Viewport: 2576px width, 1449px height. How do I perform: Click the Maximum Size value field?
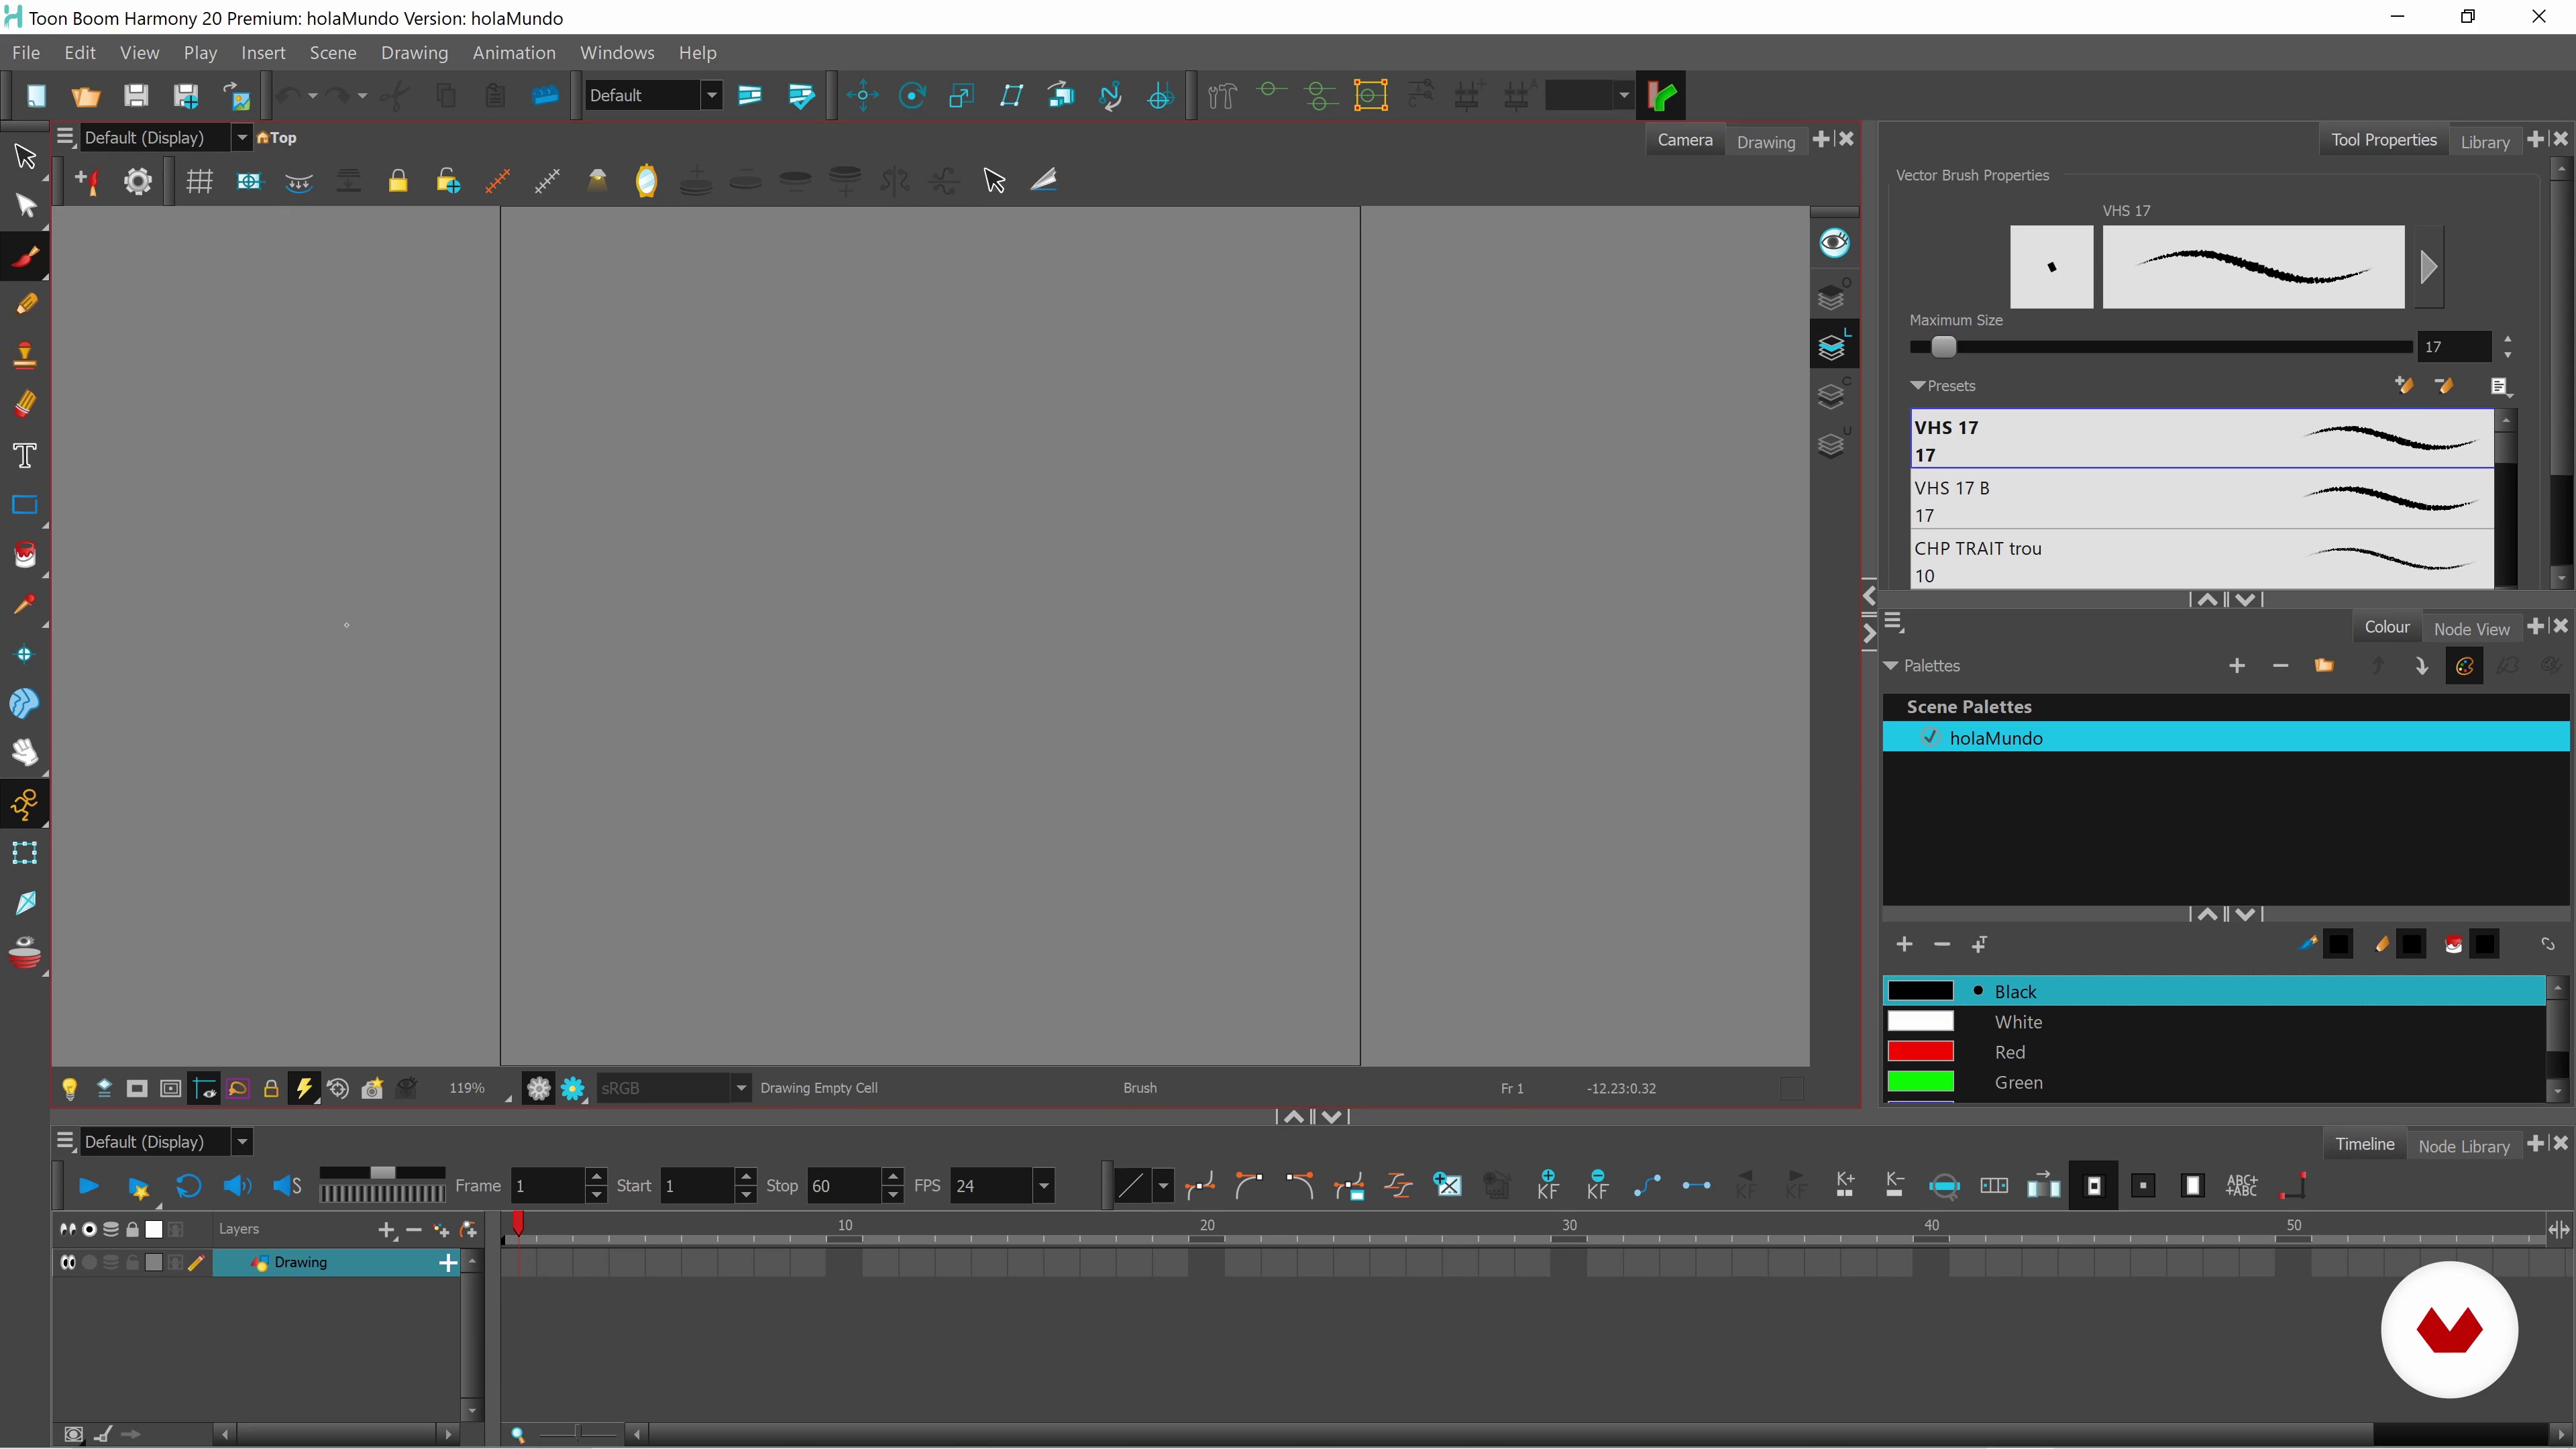pyautogui.click(x=2454, y=347)
